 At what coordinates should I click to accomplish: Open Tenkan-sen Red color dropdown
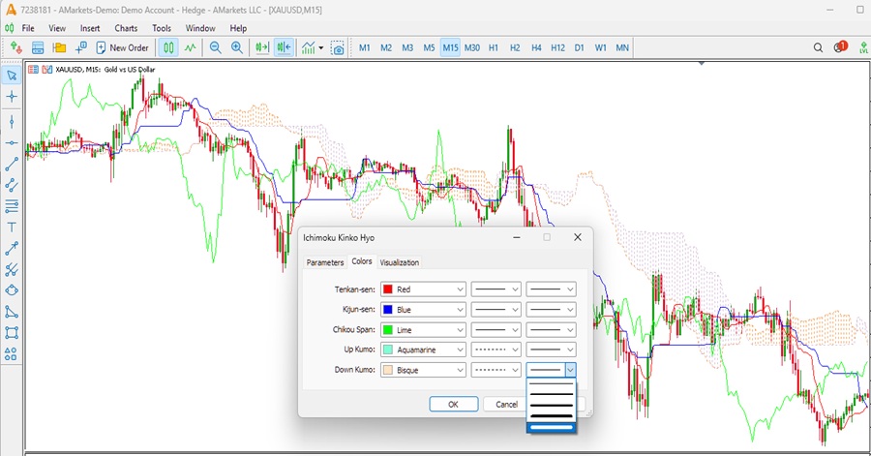point(423,289)
